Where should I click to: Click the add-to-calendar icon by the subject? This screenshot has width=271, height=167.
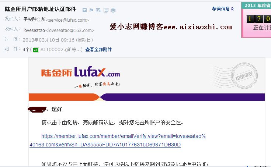98,10
